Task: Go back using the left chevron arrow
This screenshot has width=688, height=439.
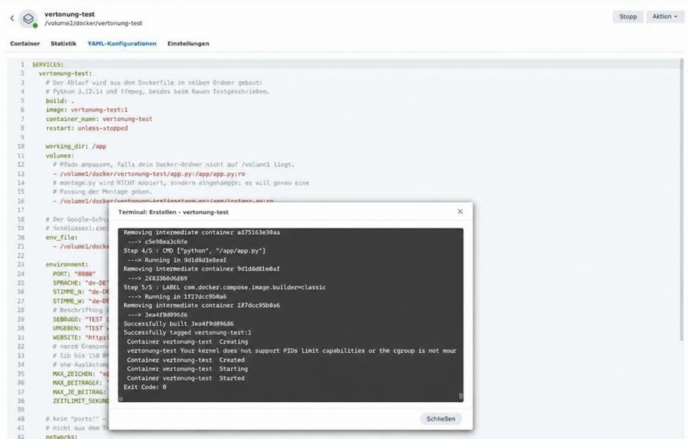Action: [x=12, y=18]
